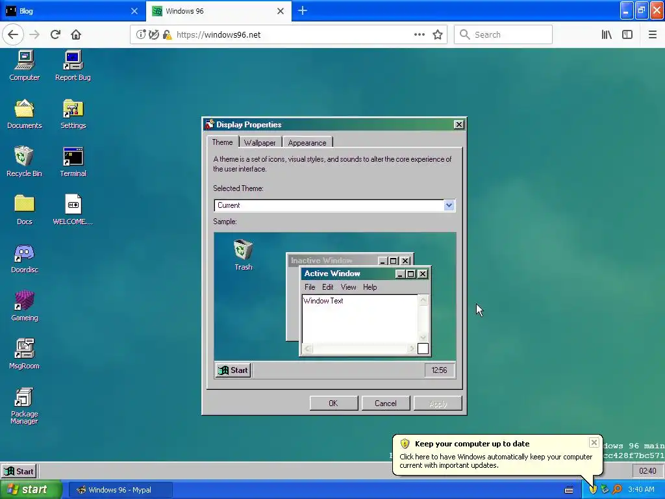The image size is (665, 499).
Task: Launch the Doordisc shortcut
Action: pyautogui.click(x=24, y=258)
